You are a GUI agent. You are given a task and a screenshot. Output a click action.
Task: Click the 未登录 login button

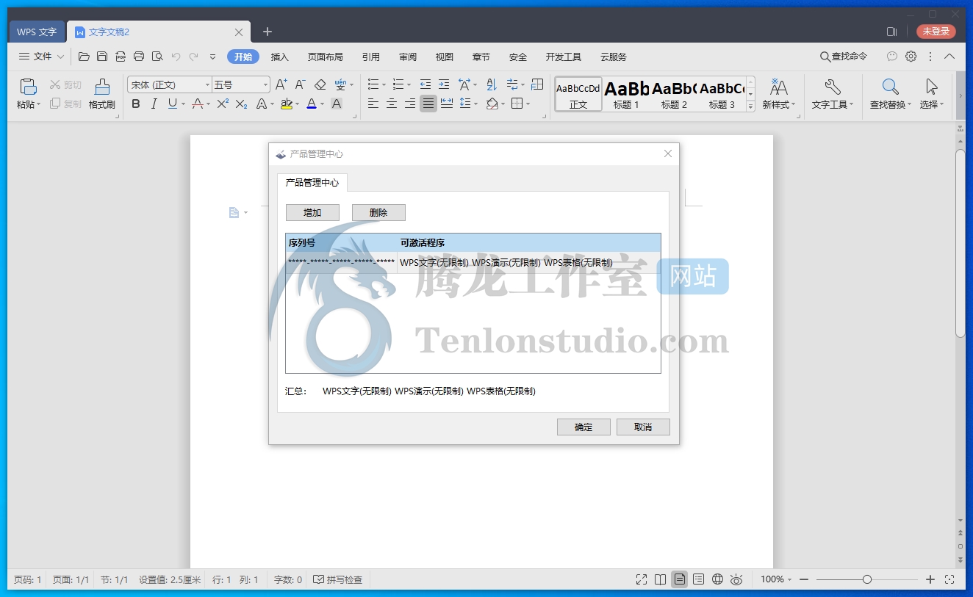[936, 32]
